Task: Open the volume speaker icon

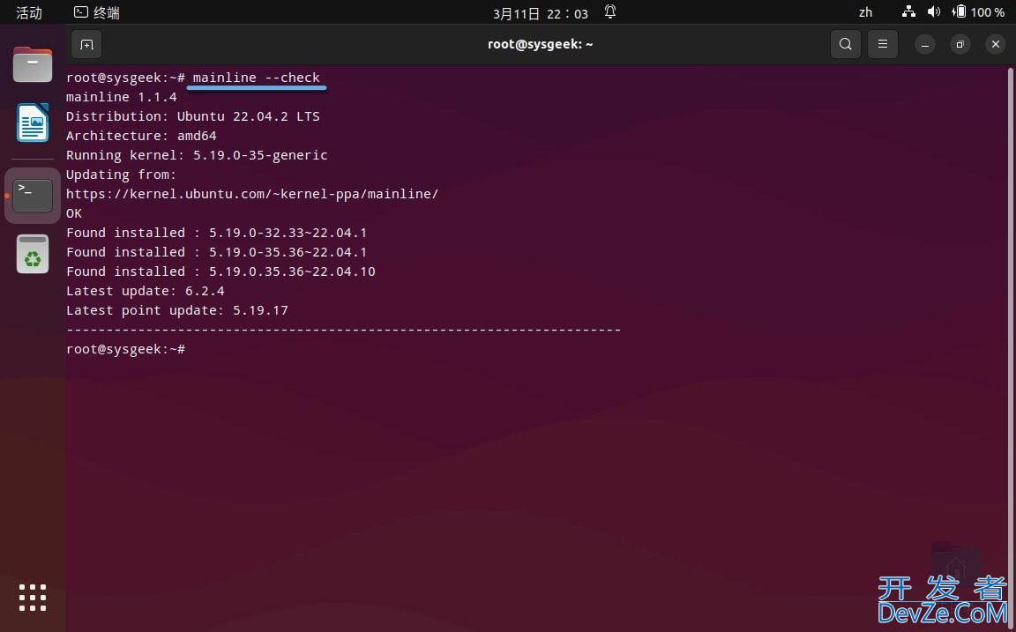Action: pos(934,11)
